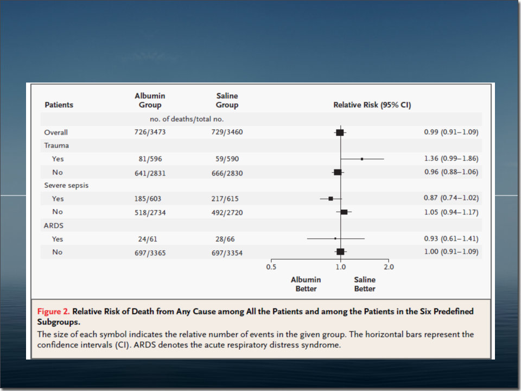
Task: Click the 'ARDS' subgroup label
Action: click(54, 225)
